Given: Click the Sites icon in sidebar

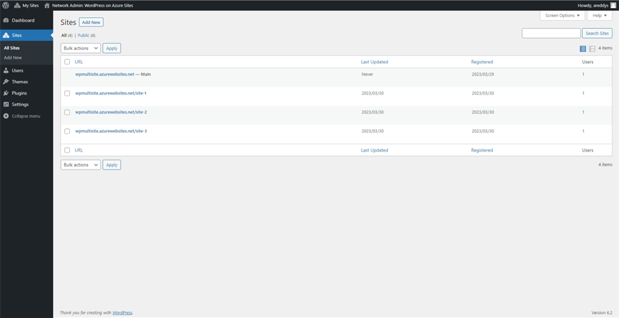Looking at the screenshot, I should [x=6, y=35].
